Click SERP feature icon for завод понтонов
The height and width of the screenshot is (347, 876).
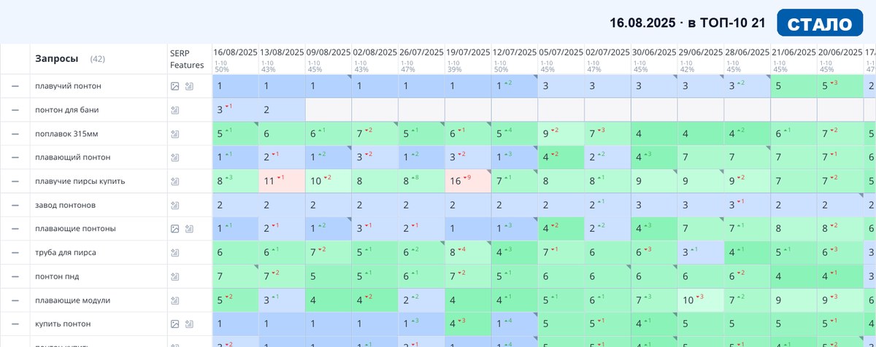pyautogui.click(x=174, y=205)
